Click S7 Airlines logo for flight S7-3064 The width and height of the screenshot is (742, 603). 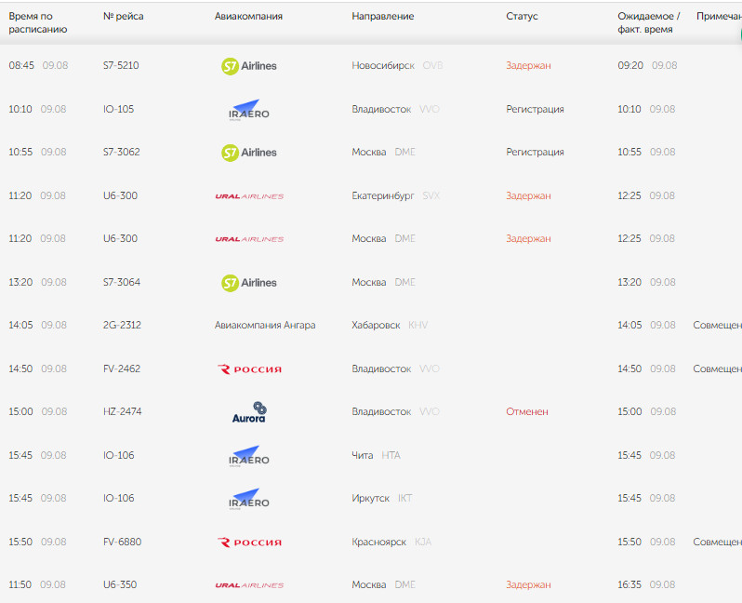[249, 283]
